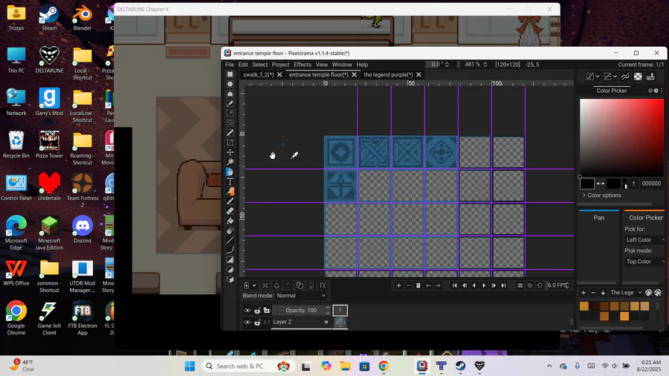
Task: Open the Blend mode Normal dropdown
Action: tap(301, 296)
